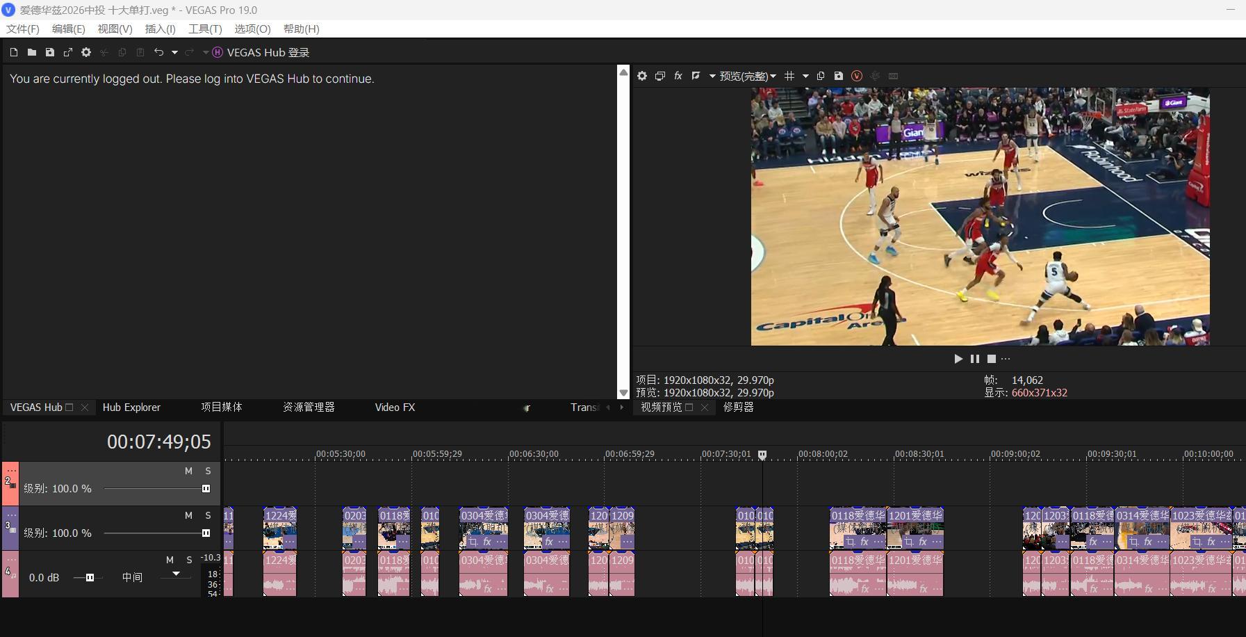Image resolution: width=1246 pixels, height=637 pixels.
Task: Click the Open project folder icon
Action: point(32,52)
